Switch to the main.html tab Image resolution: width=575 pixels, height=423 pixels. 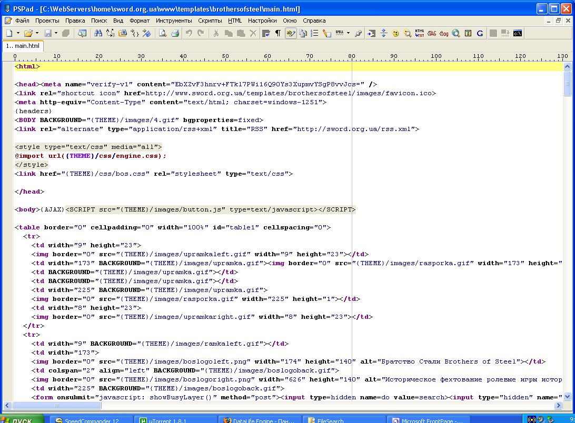(x=23, y=46)
